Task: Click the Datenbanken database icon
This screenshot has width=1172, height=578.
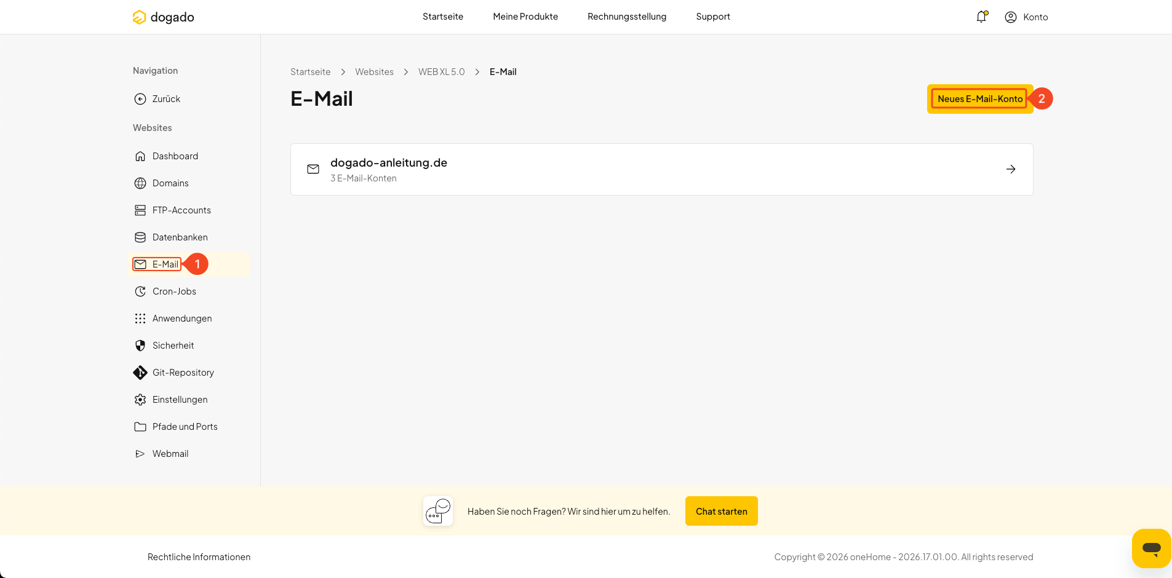Action: (x=140, y=237)
